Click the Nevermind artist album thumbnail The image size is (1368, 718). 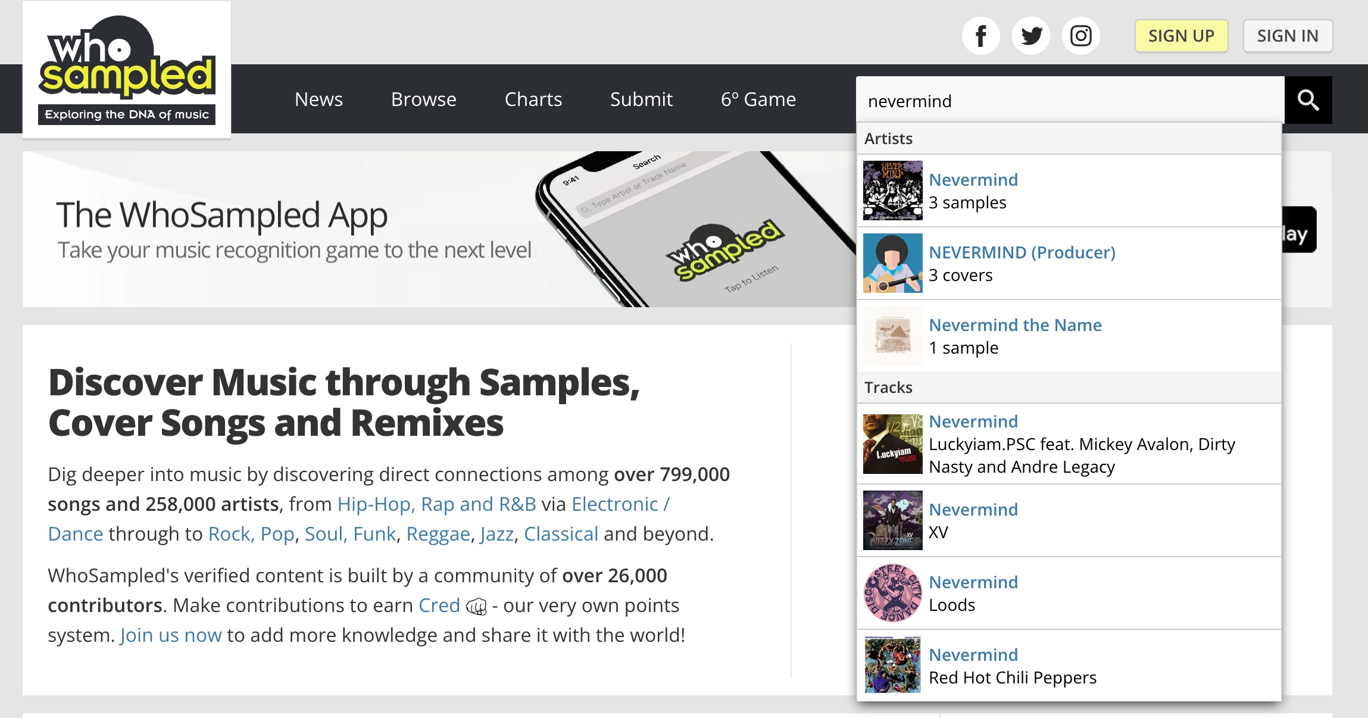(892, 191)
